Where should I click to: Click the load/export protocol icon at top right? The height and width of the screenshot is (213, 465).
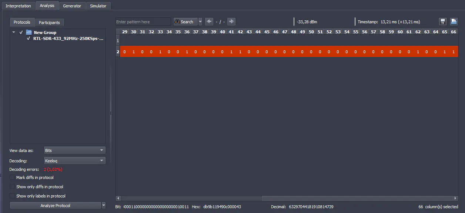[x=454, y=22]
